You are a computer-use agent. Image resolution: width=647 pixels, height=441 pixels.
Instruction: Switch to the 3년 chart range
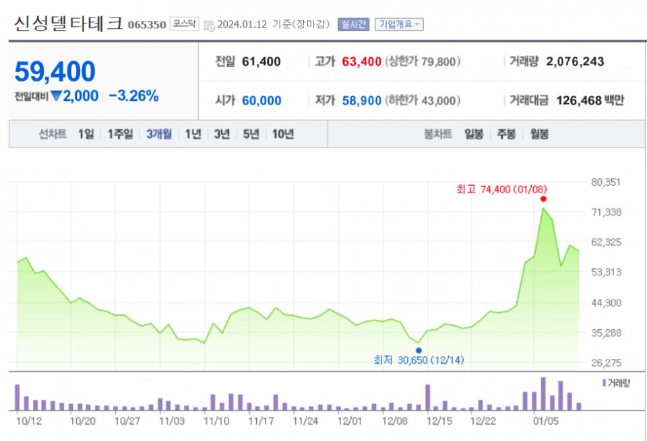pyautogui.click(x=222, y=134)
